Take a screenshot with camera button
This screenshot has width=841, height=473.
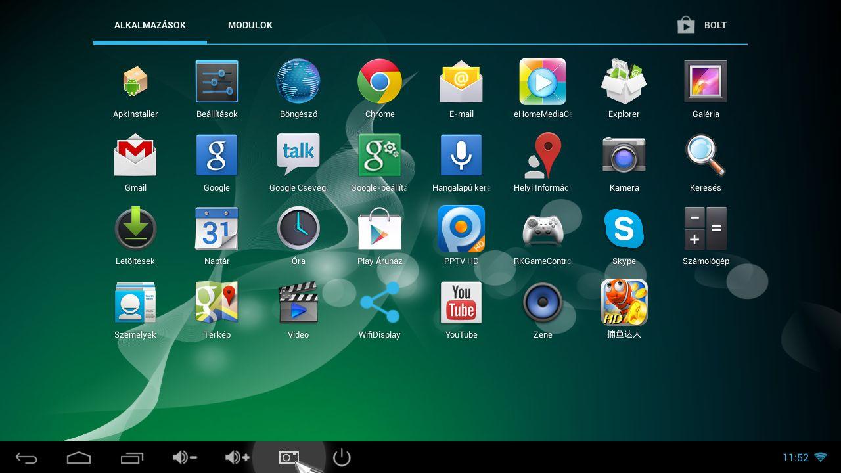click(x=289, y=457)
